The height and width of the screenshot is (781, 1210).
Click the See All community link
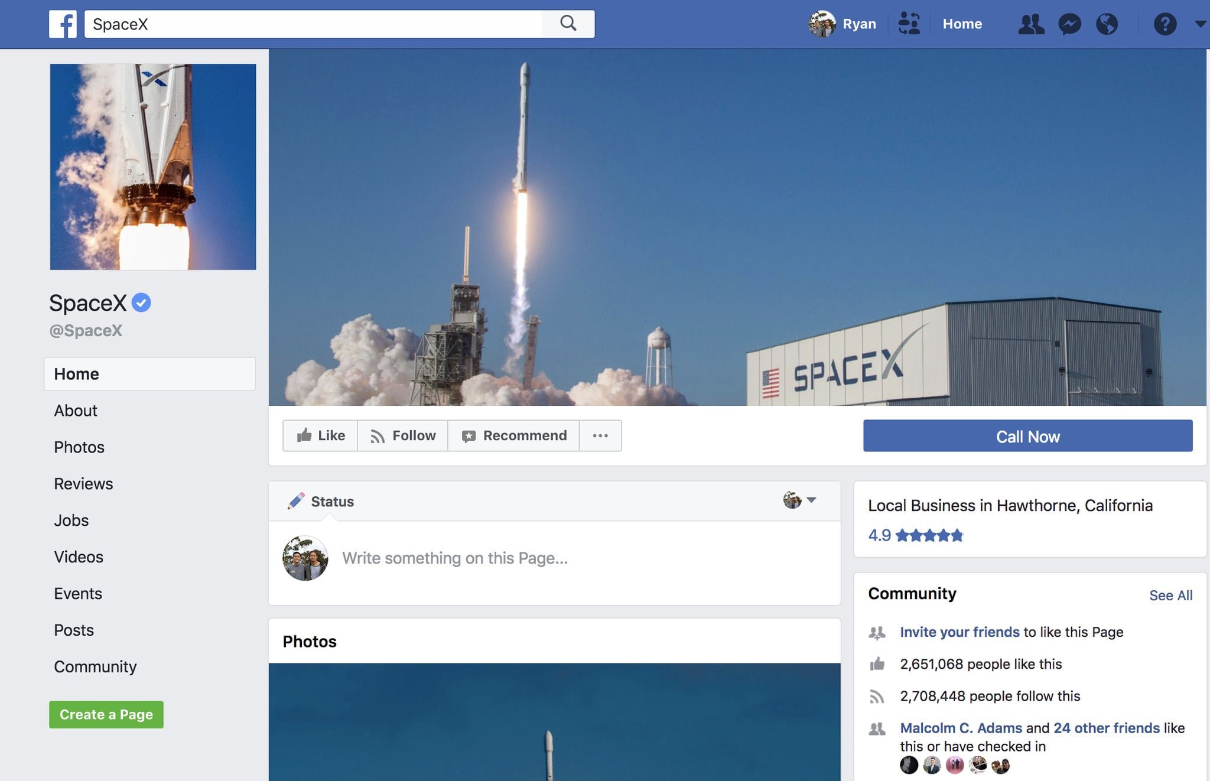point(1170,595)
